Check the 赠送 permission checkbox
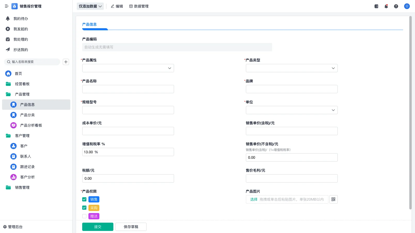Viewport: 415px width, 233px height. coord(84,216)
